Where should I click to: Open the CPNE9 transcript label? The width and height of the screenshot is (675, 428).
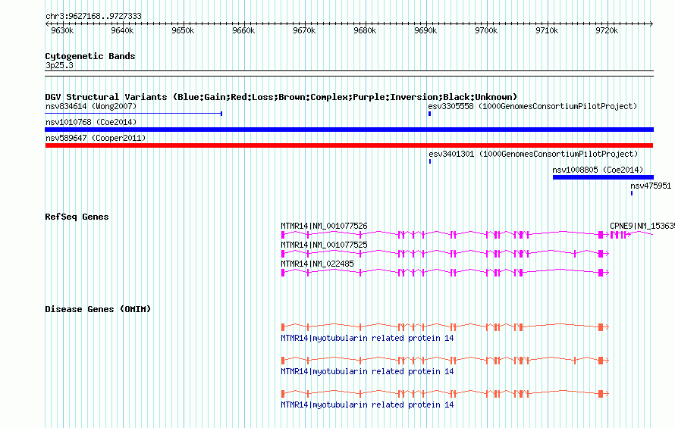(642, 226)
